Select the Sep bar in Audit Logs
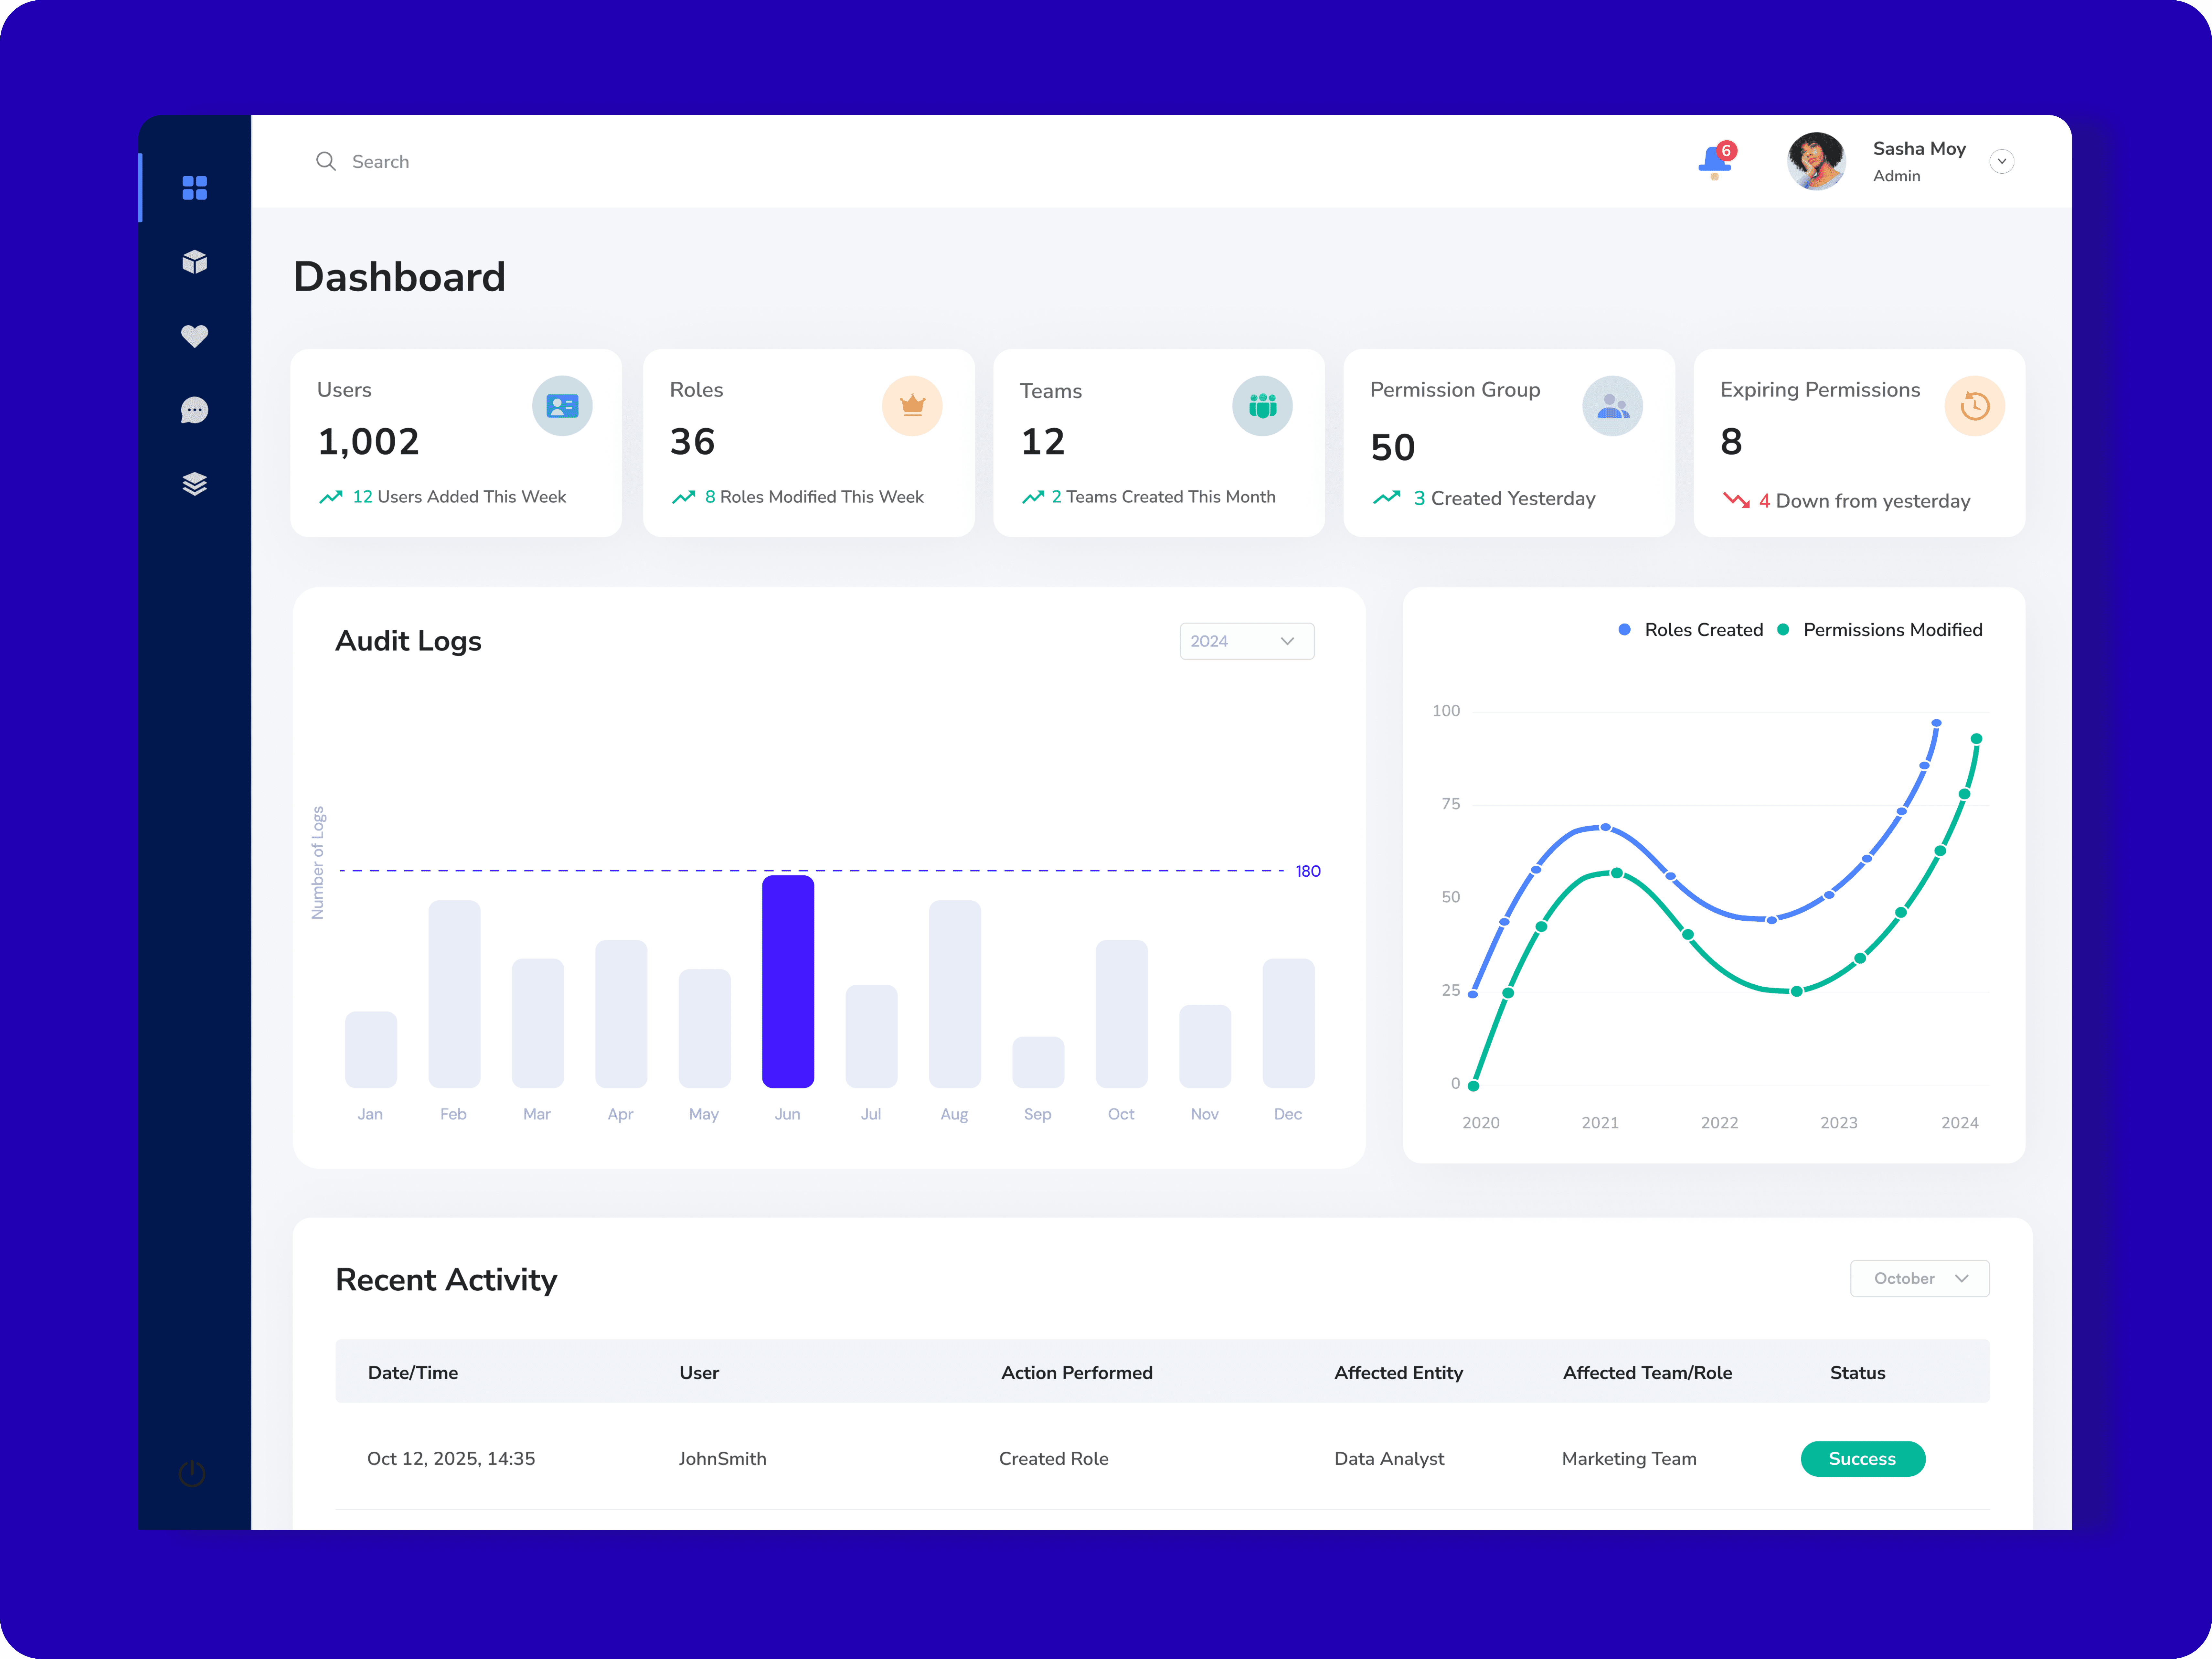The height and width of the screenshot is (1659, 2212). coord(1038,1062)
